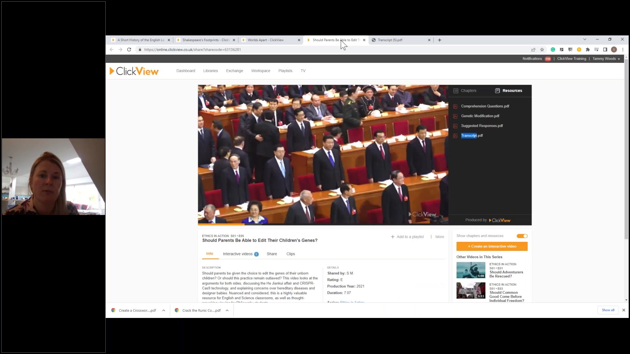Click the video player frame
The image size is (630, 354).
point(323,154)
